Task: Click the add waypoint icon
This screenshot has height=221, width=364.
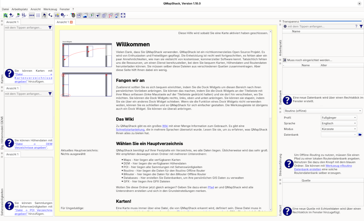Action: tap(11, 16)
